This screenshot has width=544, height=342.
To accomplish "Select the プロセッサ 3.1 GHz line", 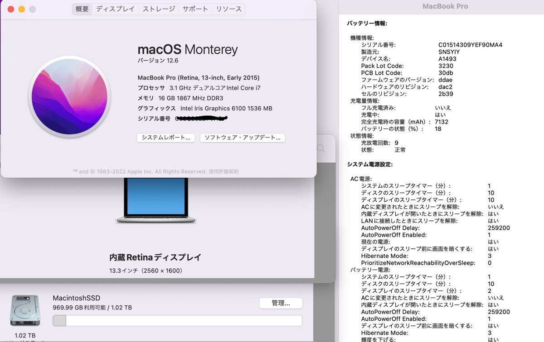I will tap(199, 88).
